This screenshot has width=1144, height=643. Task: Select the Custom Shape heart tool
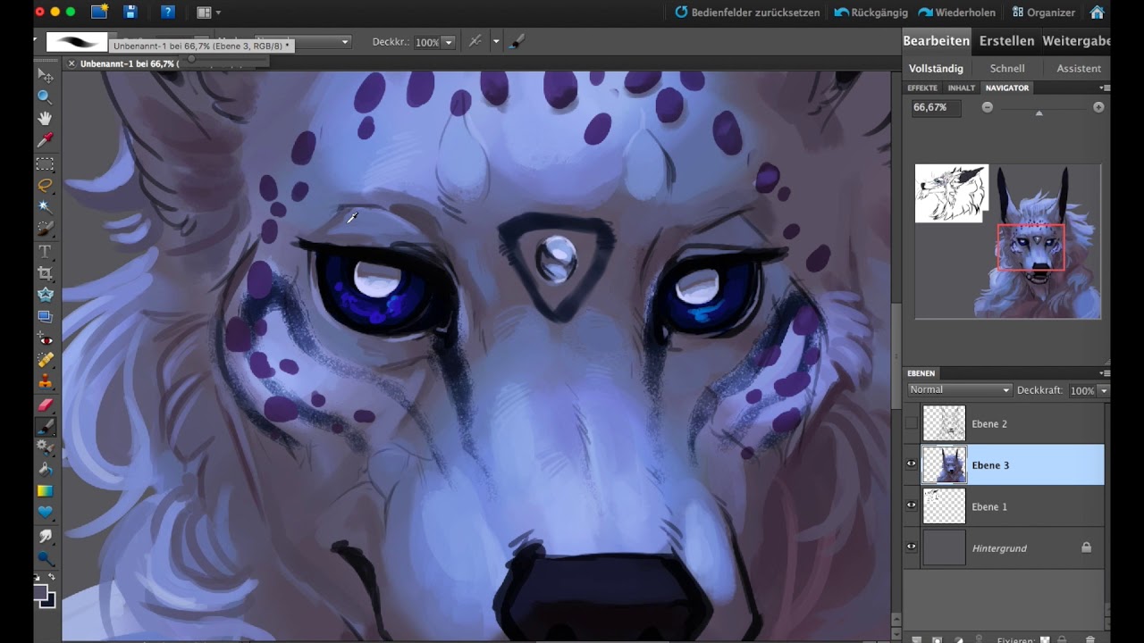click(x=45, y=513)
